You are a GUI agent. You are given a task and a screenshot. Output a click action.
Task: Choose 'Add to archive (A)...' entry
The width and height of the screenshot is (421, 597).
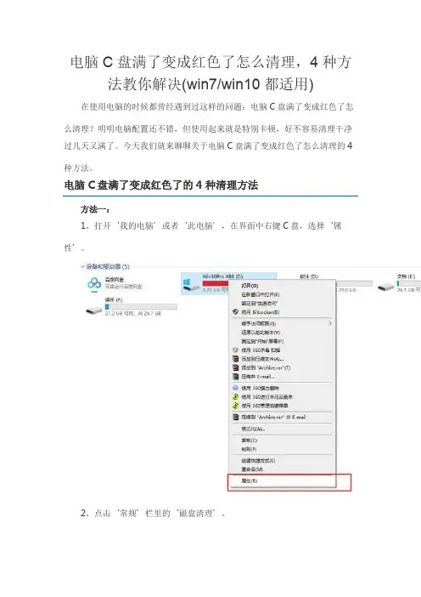[282, 359]
